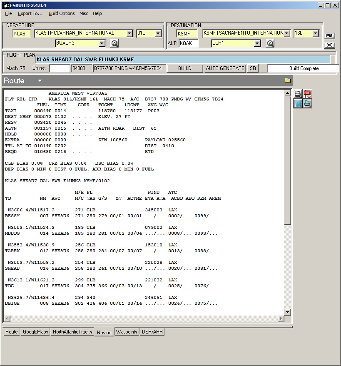Click the PM button
The width and height of the screenshot is (341, 366).
click(x=329, y=35)
